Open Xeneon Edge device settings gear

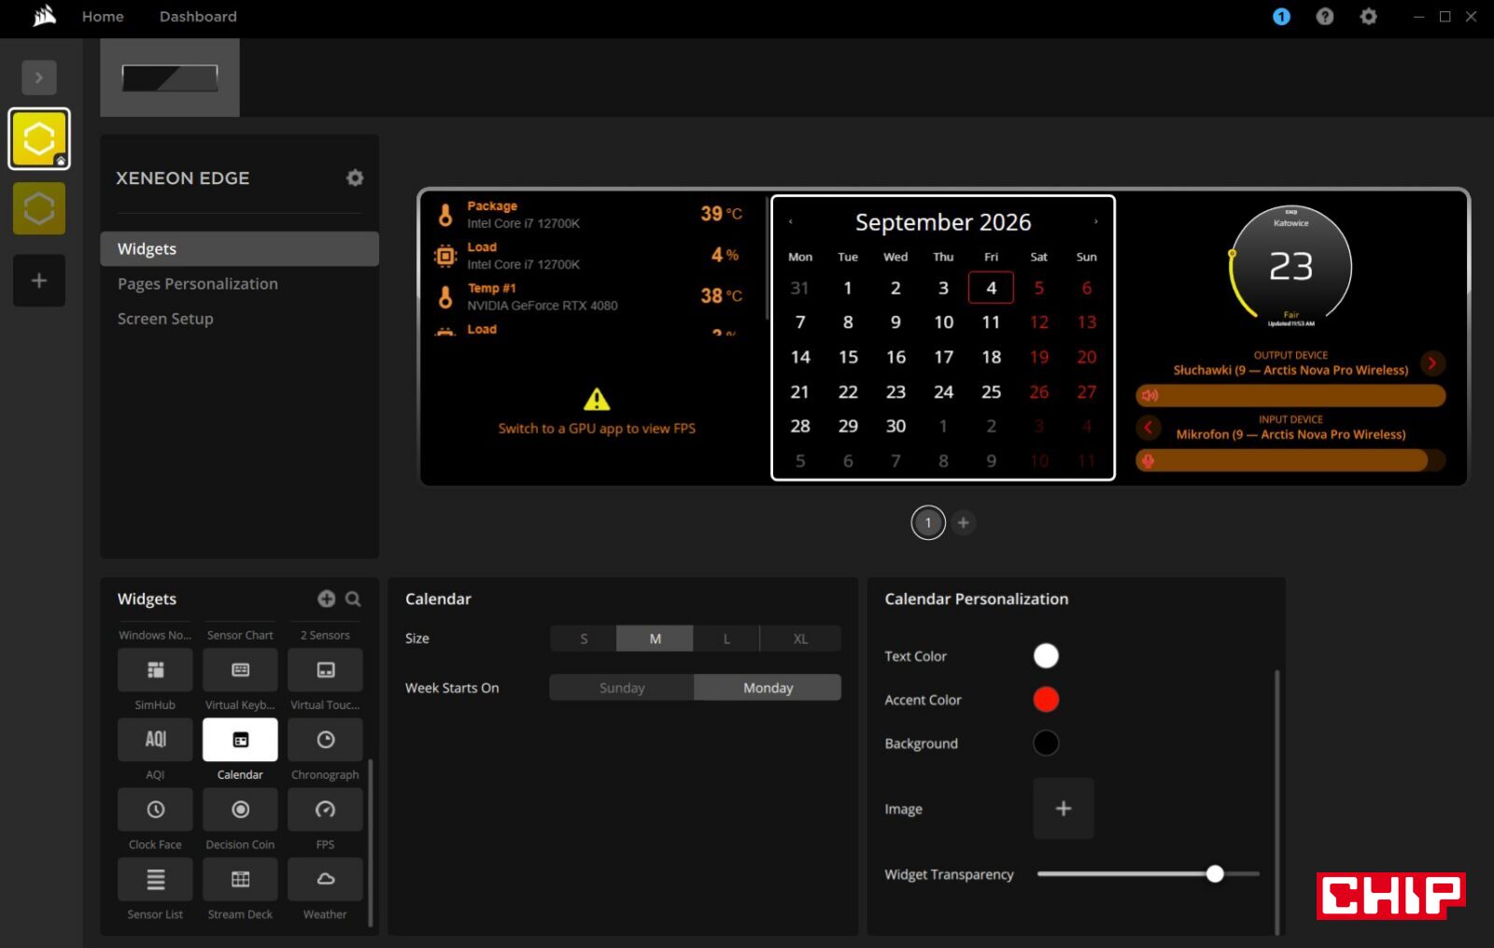(355, 177)
